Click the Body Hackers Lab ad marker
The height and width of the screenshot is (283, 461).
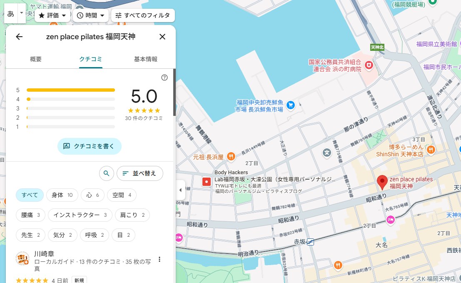207,182
